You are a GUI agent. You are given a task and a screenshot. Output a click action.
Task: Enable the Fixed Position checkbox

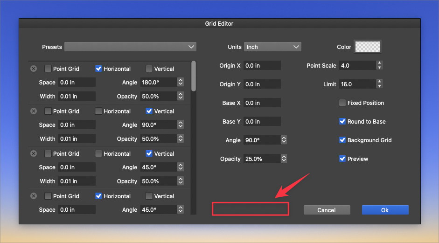click(x=342, y=103)
